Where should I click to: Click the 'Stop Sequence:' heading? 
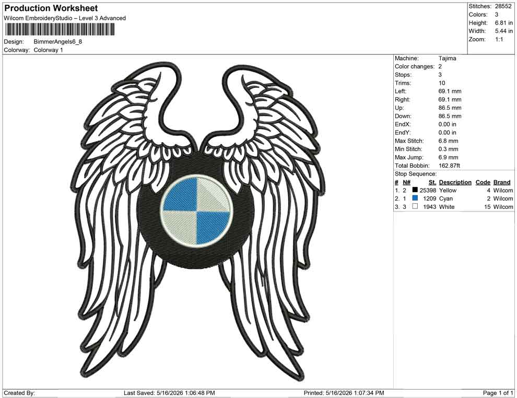pos(416,174)
